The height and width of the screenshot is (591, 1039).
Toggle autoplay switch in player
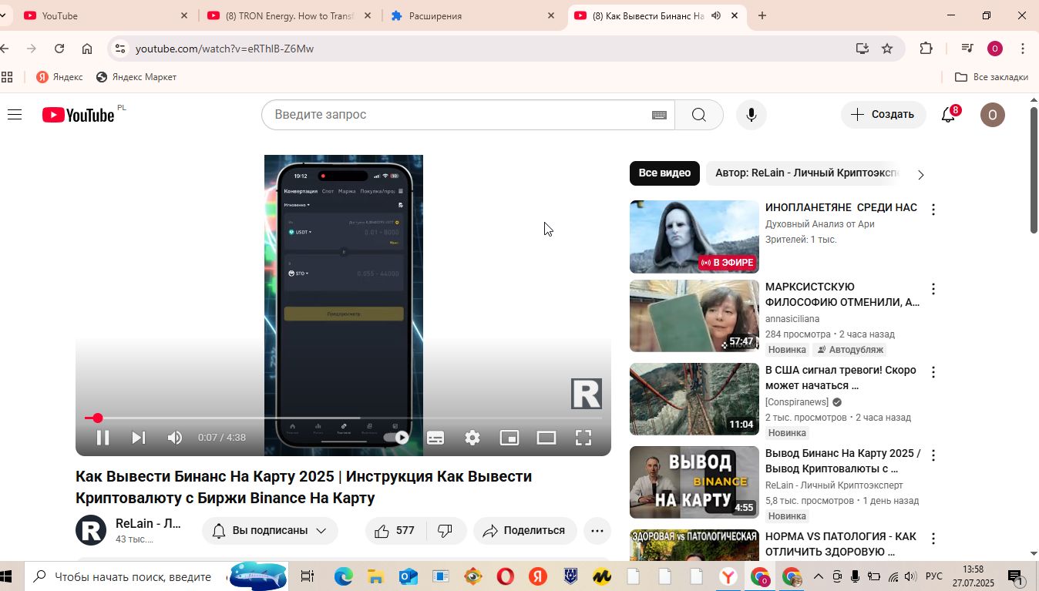398,438
